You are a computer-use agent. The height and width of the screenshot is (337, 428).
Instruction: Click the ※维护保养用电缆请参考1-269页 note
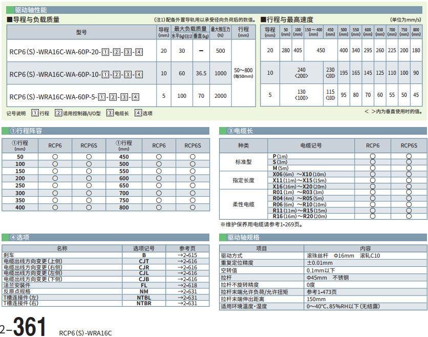click(262, 224)
